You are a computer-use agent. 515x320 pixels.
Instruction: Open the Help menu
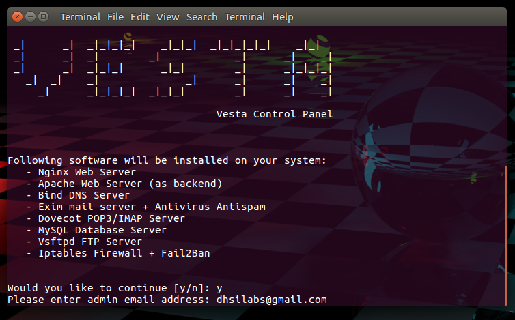coord(283,17)
